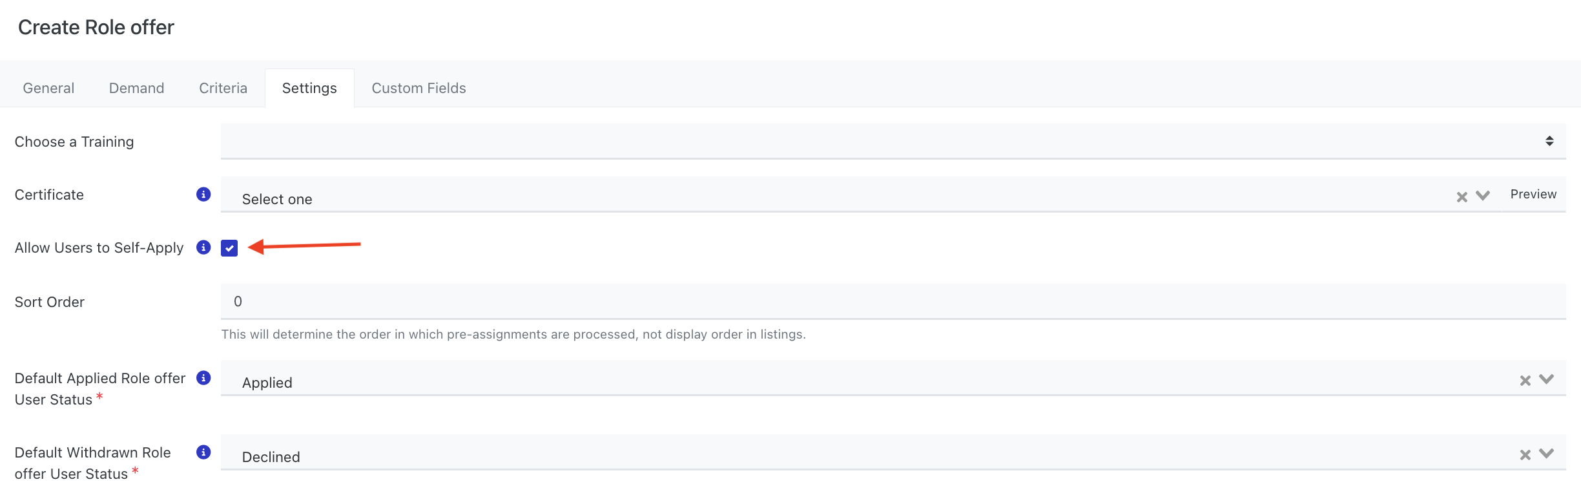Open the Criteria tab
The image size is (1581, 495).
coord(223,88)
